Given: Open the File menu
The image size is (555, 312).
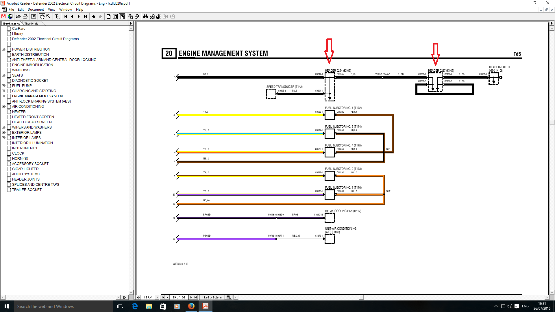Looking at the screenshot, I should (11, 10).
